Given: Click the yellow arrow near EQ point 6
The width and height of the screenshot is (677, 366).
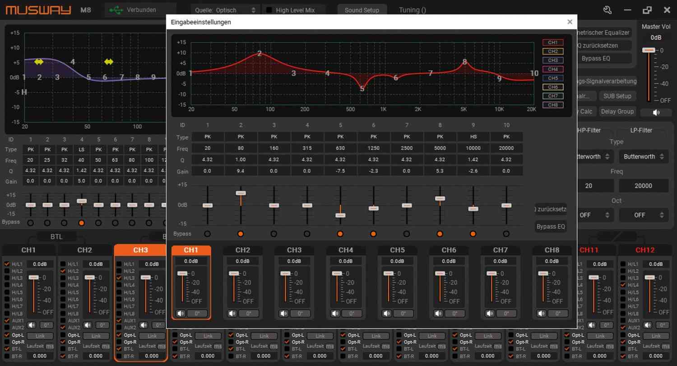Looking at the screenshot, I should pos(109,61).
